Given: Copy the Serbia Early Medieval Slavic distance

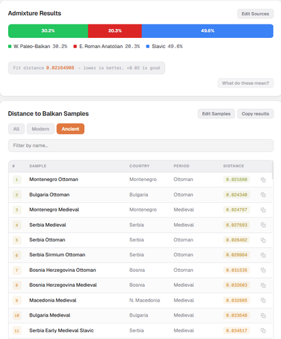Looking at the screenshot, I should 263,331.
